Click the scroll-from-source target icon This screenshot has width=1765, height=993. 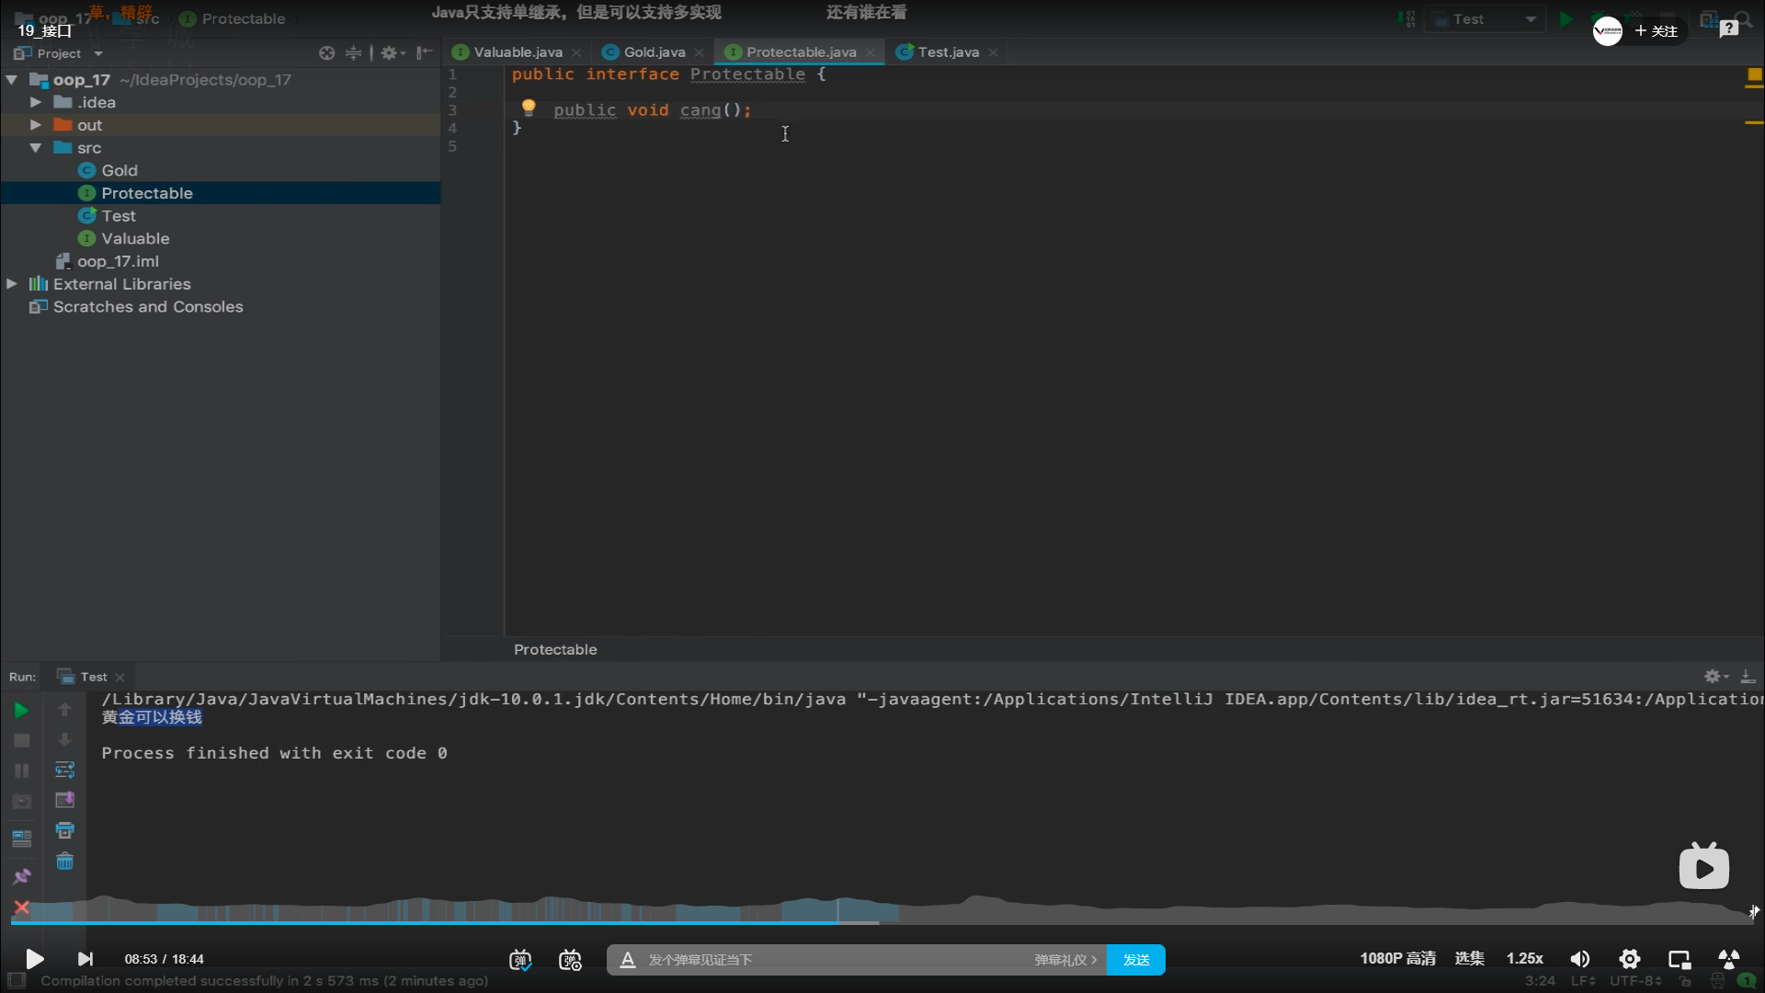tap(326, 53)
